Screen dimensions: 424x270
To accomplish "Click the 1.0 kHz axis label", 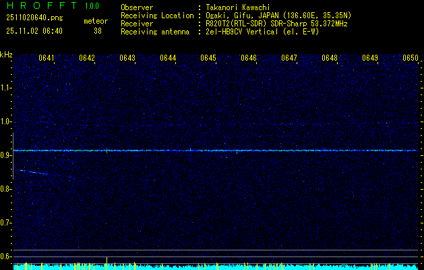I will click(6, 122).
